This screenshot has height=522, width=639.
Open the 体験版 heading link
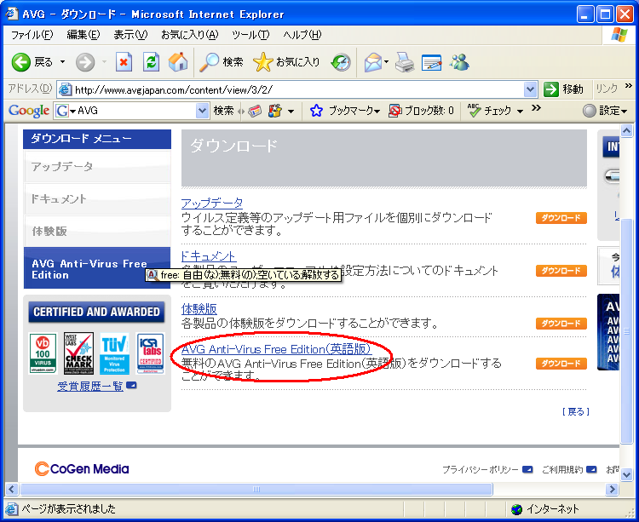199,309
